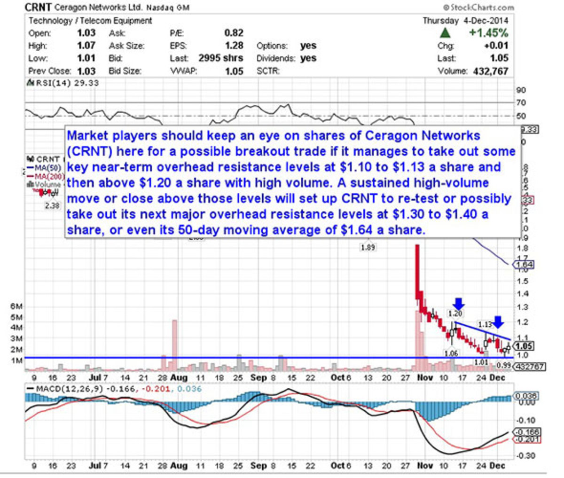Click the Chg value +0.01
Viewport: 564px width, 478px height.
tap(496, 46)
